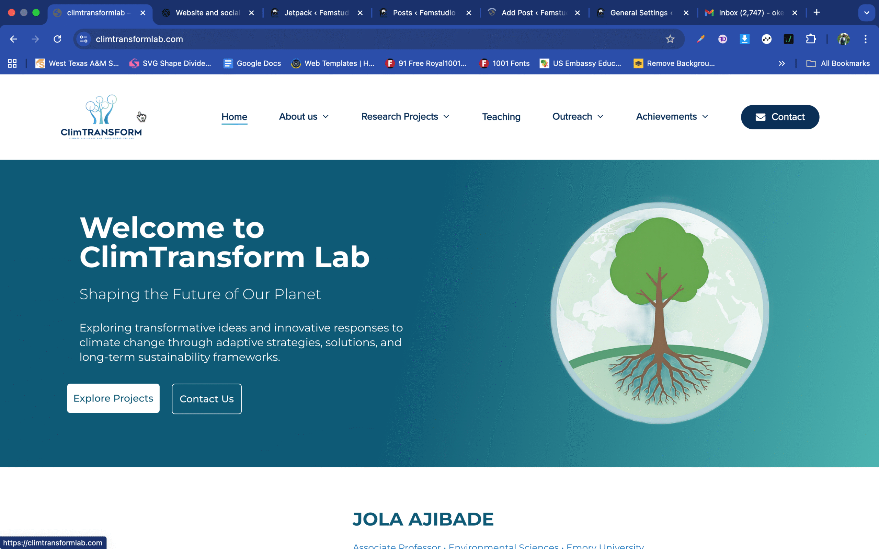This screenshot has height=549, width=879.
Task: Expand the Achievements menu
Action: click(x=671, y=117)
